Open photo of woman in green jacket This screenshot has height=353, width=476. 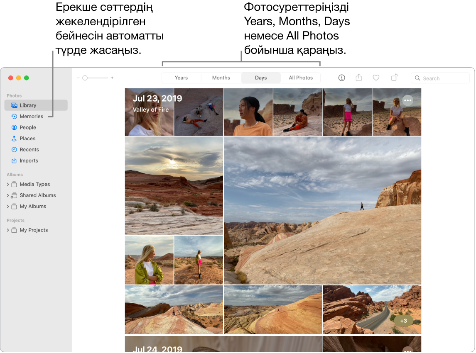(149, 260)
